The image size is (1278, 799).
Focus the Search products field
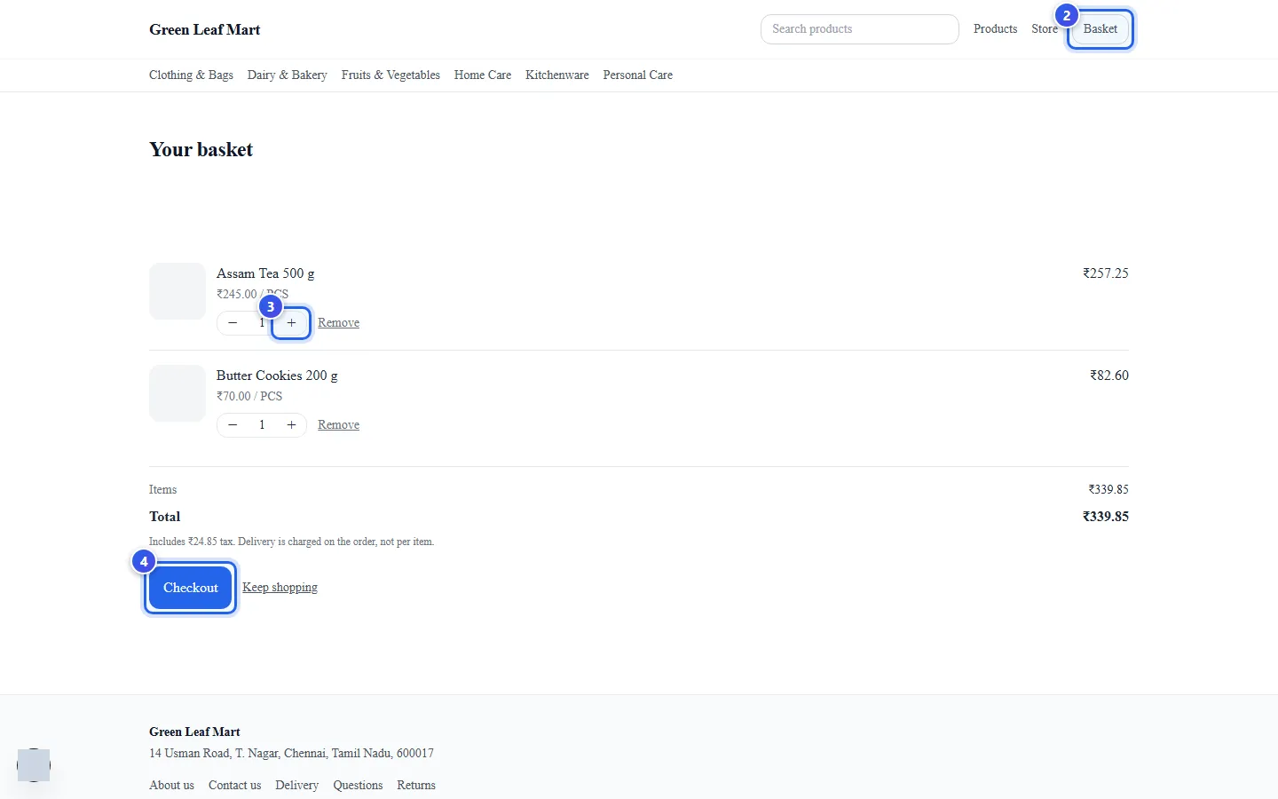point(859,29)
